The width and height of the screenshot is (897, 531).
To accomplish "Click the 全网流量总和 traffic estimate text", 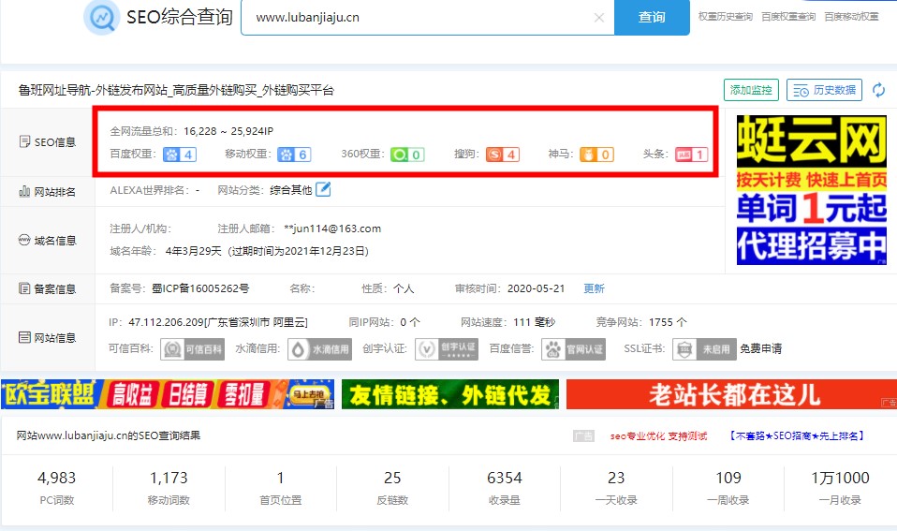I will 191,131.
